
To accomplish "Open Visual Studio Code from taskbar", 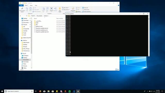I will (x=74, y=91).
